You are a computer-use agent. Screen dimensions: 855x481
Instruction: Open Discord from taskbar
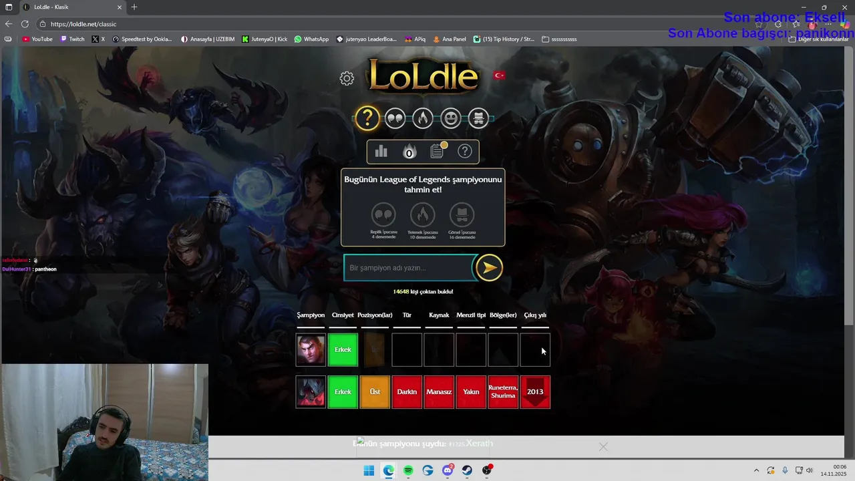pyautogui.click(x=448, y=470)
